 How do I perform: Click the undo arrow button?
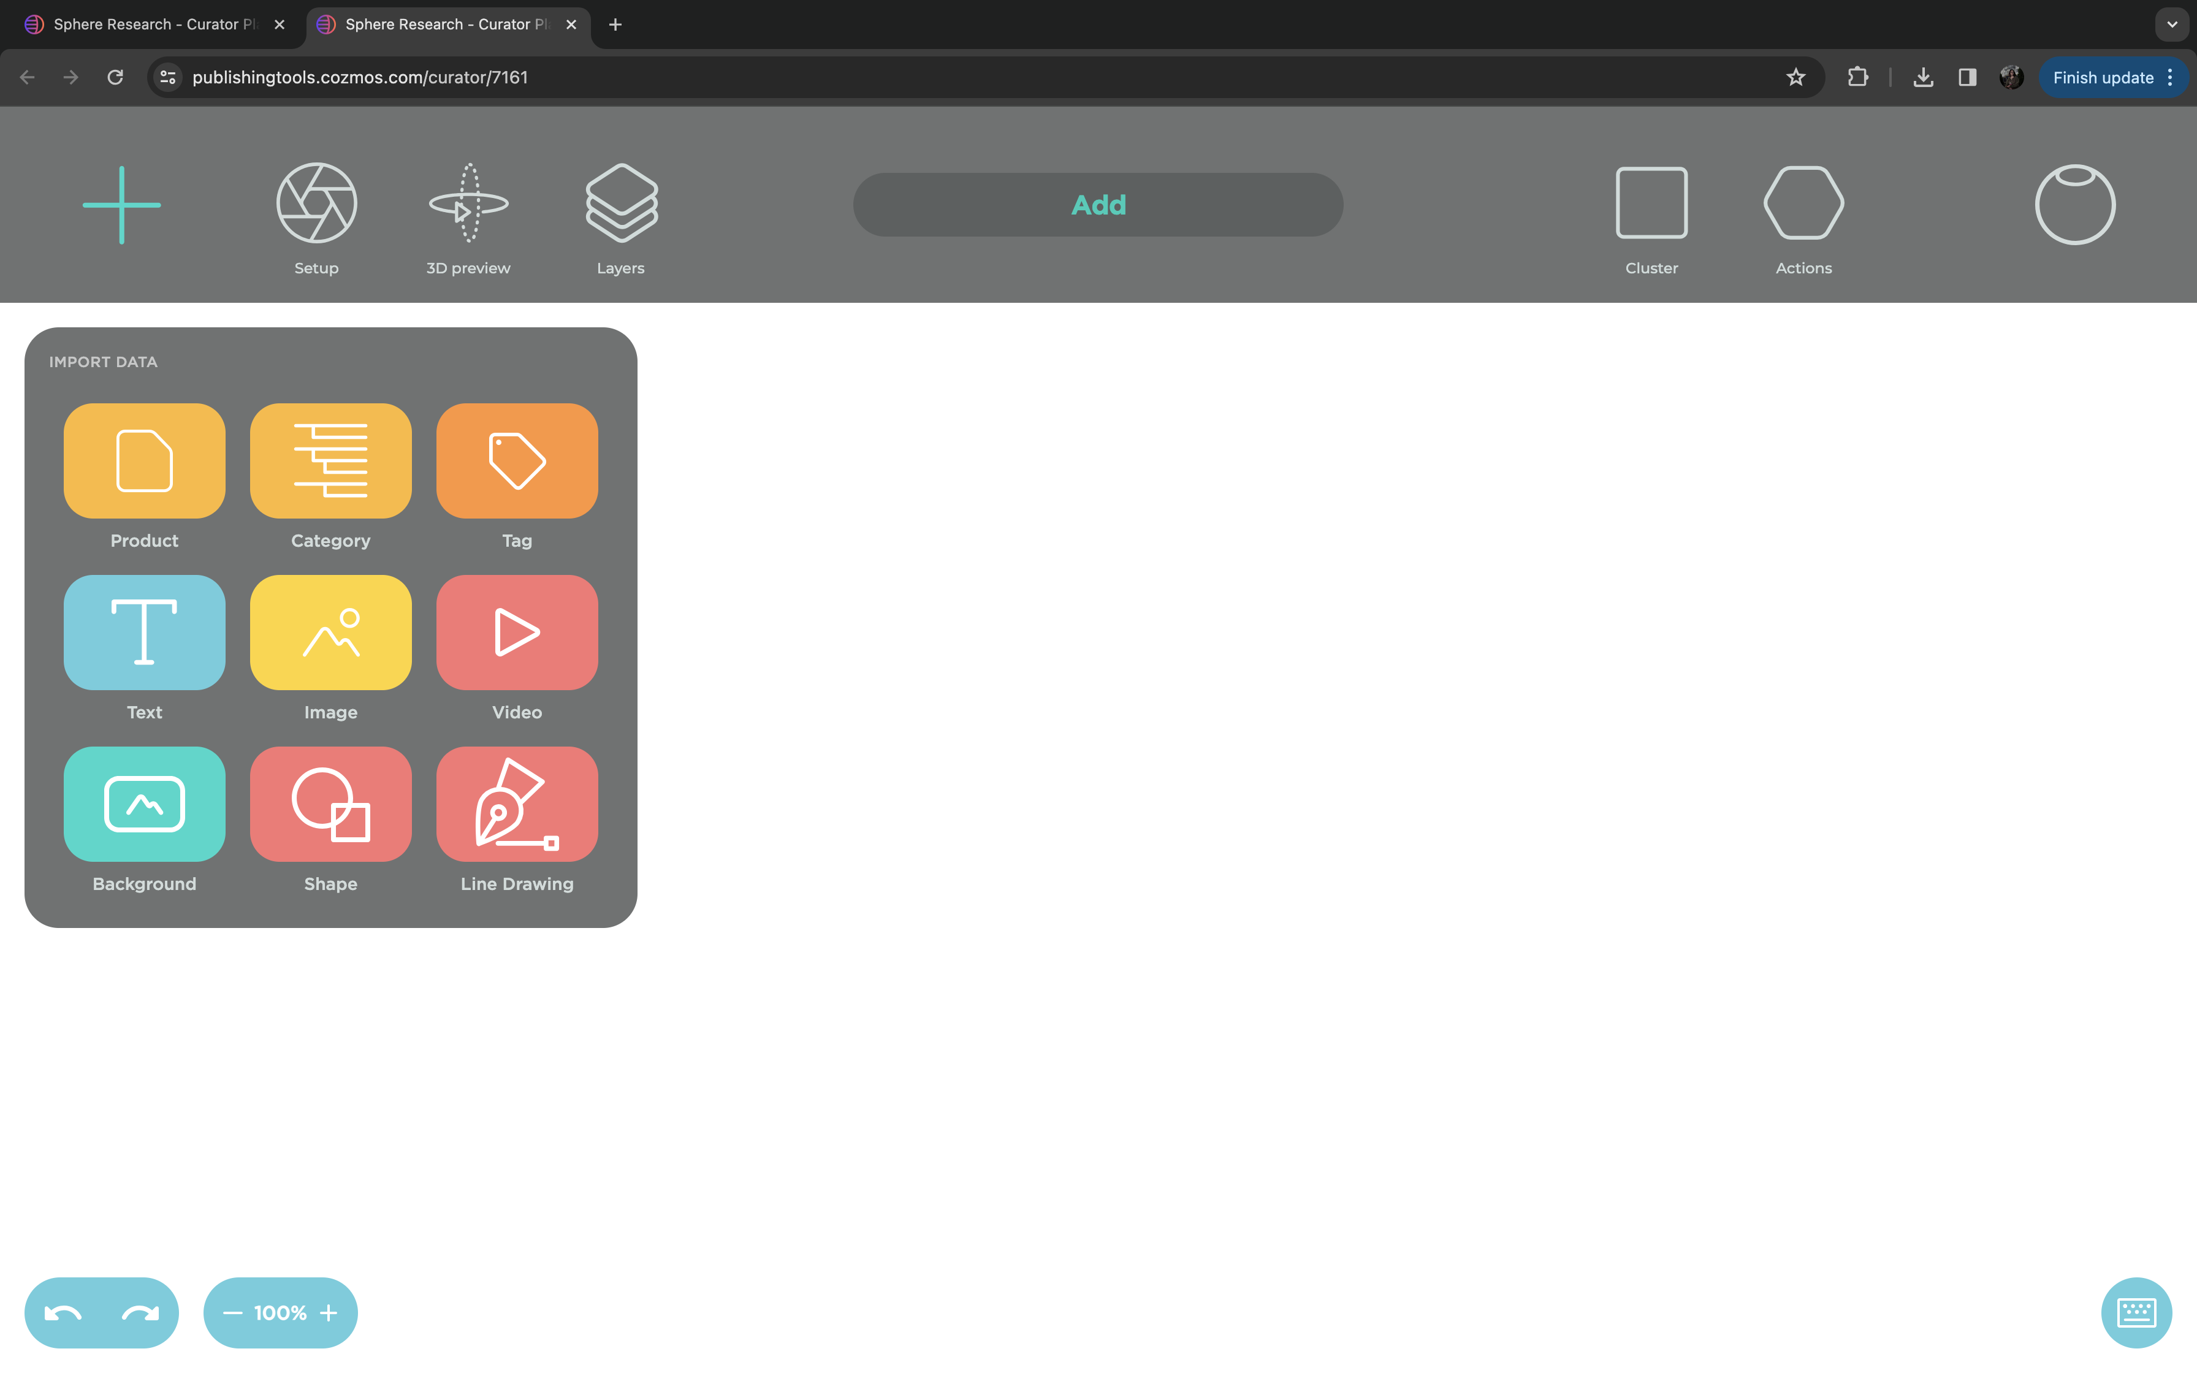pos(63,1313)
